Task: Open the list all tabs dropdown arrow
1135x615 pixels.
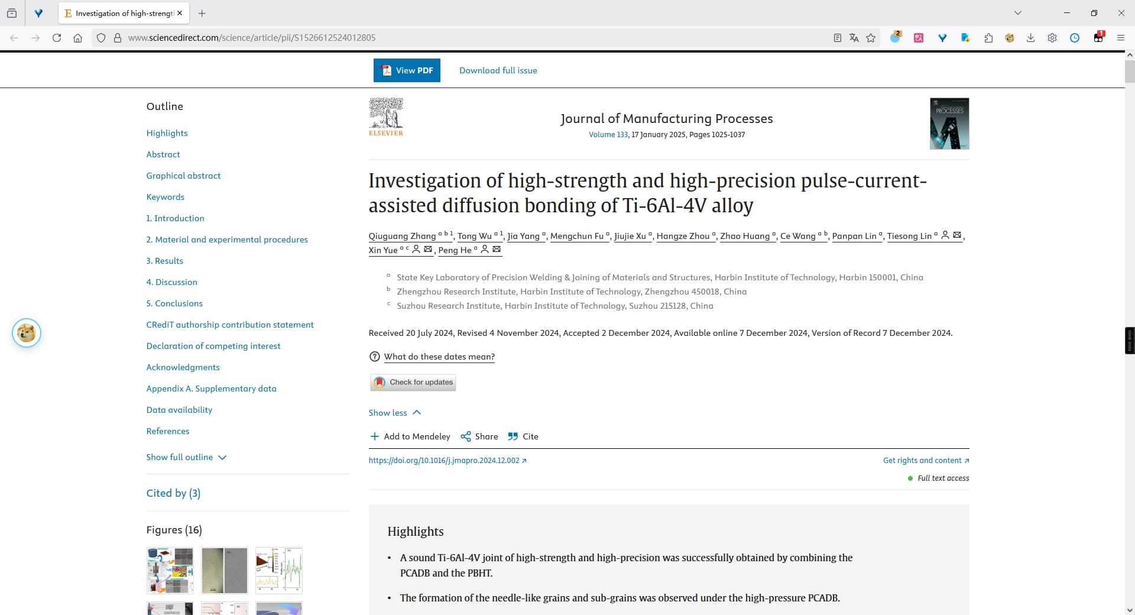Action: tap(1018, 13)
